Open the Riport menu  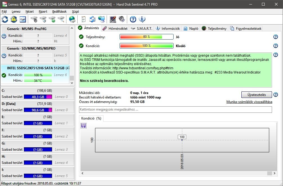(x=43, y=12)
